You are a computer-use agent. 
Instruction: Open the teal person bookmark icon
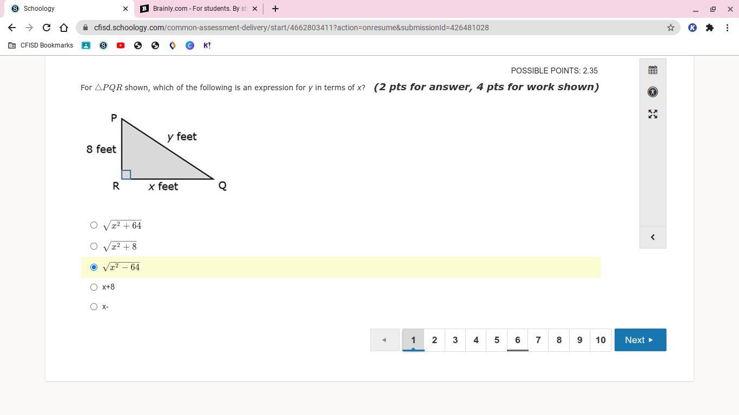tap(86, 45)
